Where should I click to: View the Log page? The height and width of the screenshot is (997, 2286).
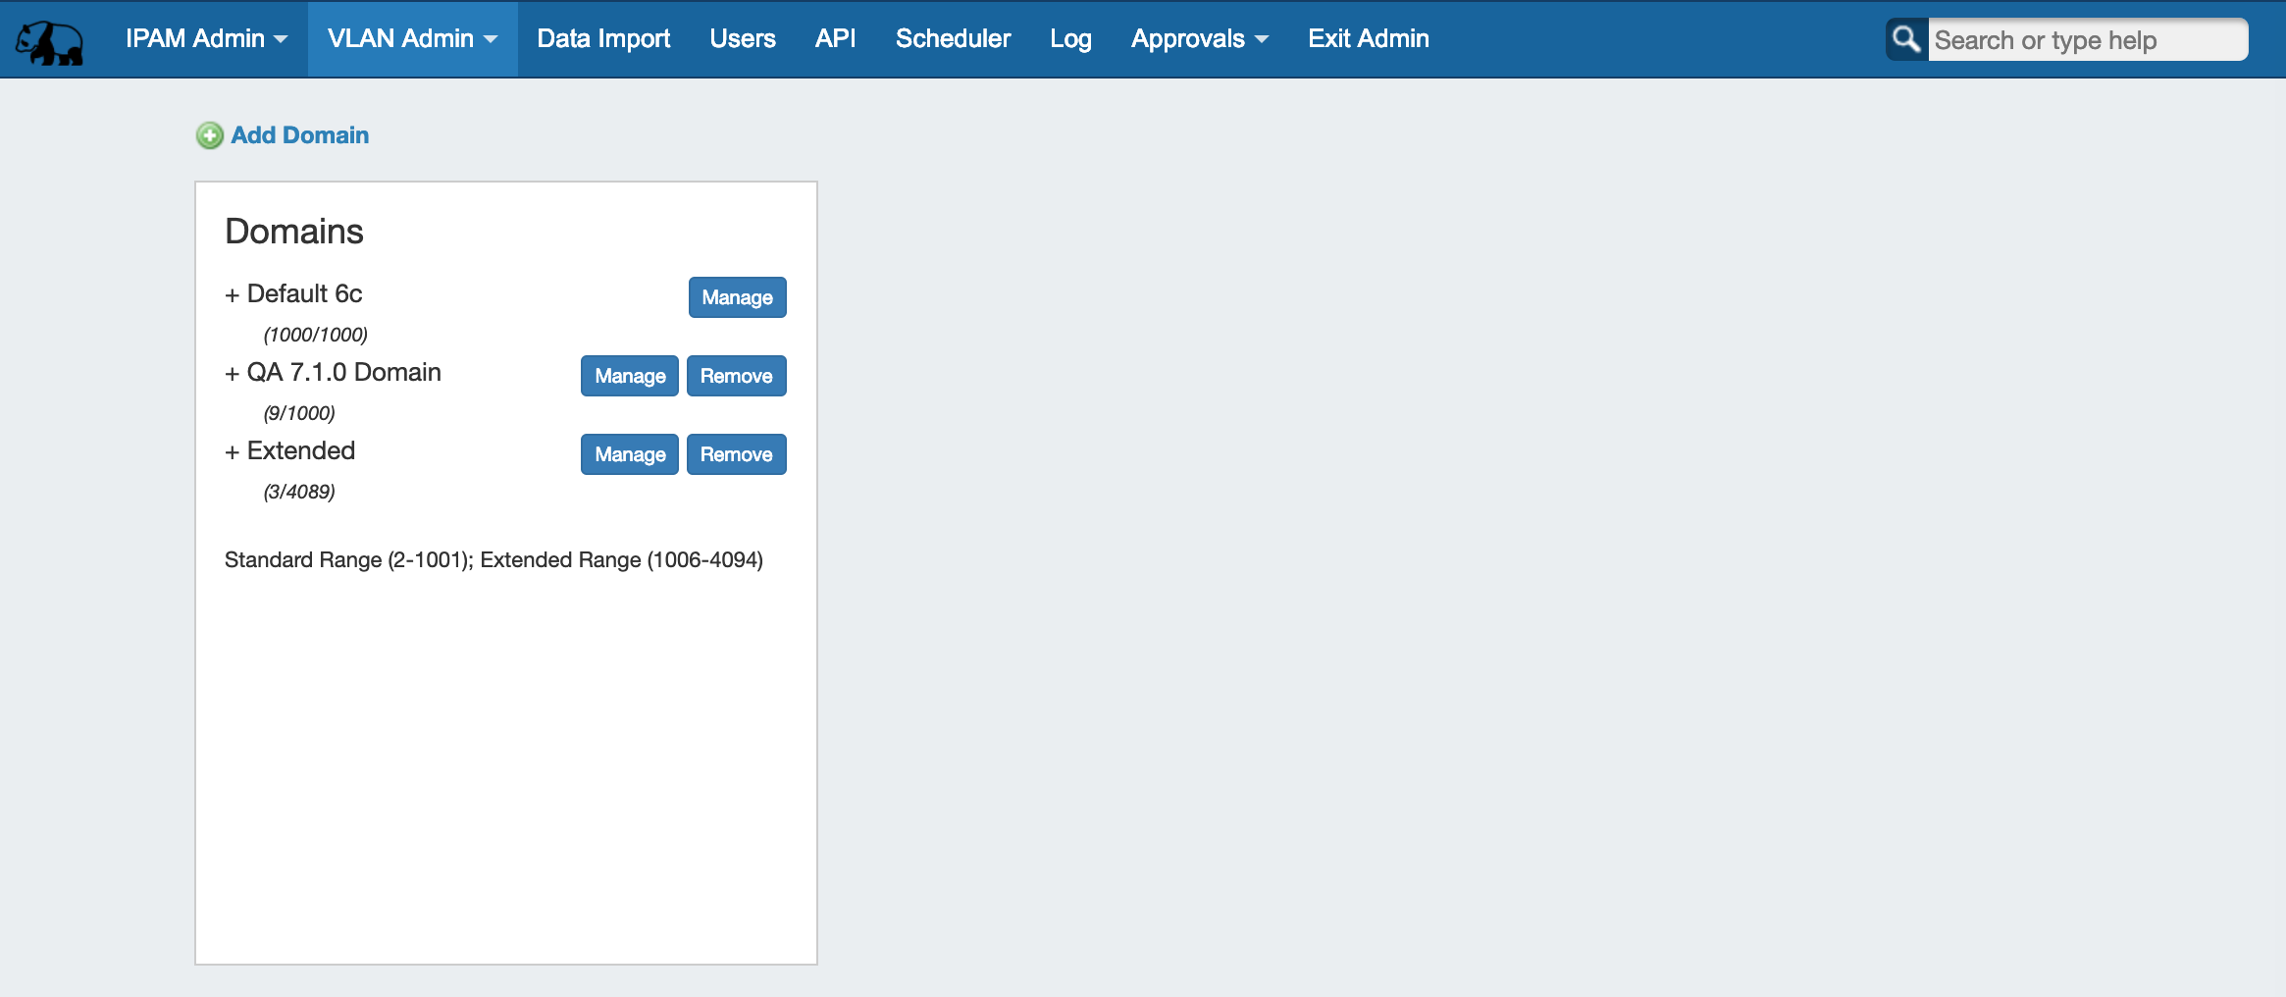(1070, 39)
